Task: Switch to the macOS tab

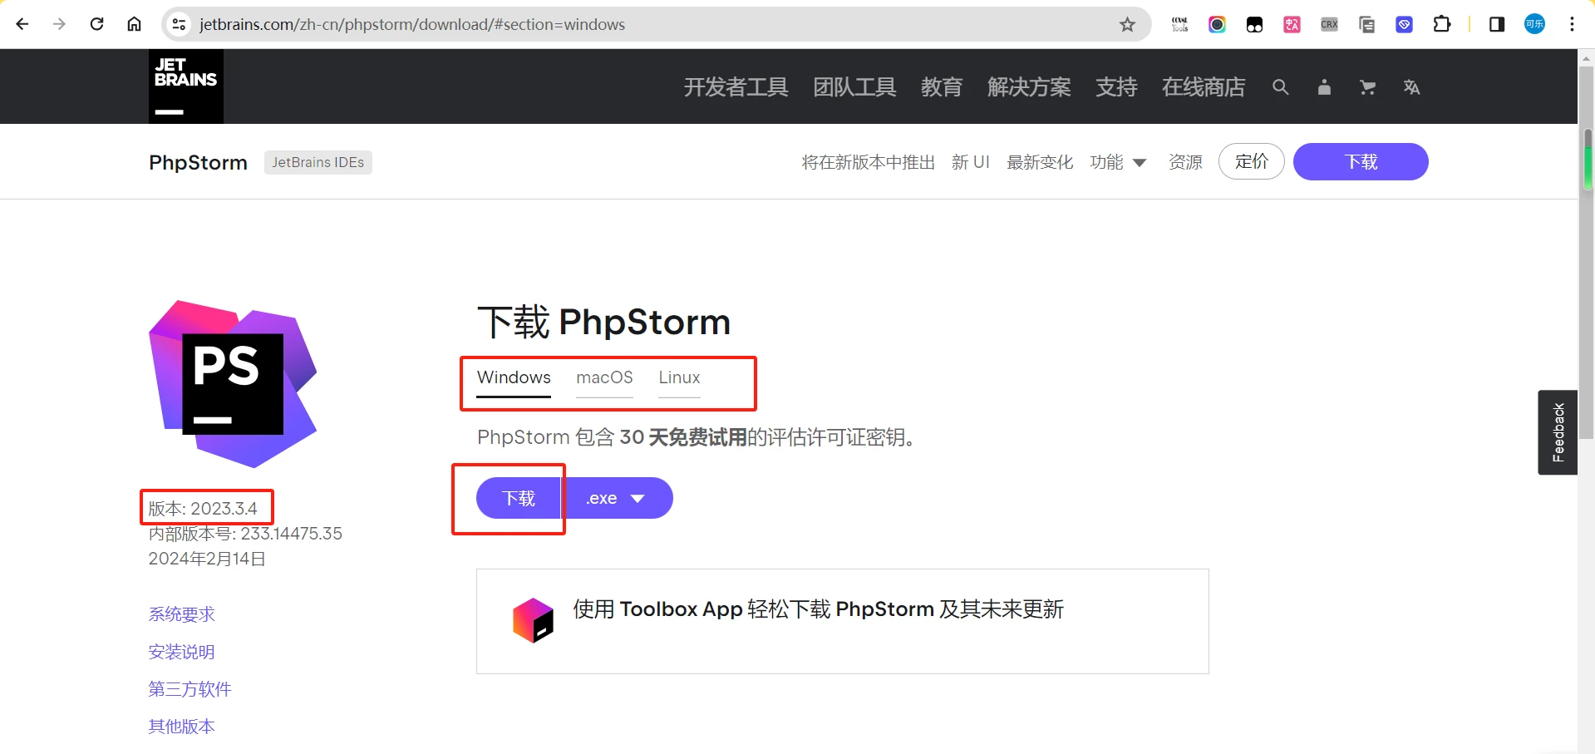Action: (x=604, y=377)
